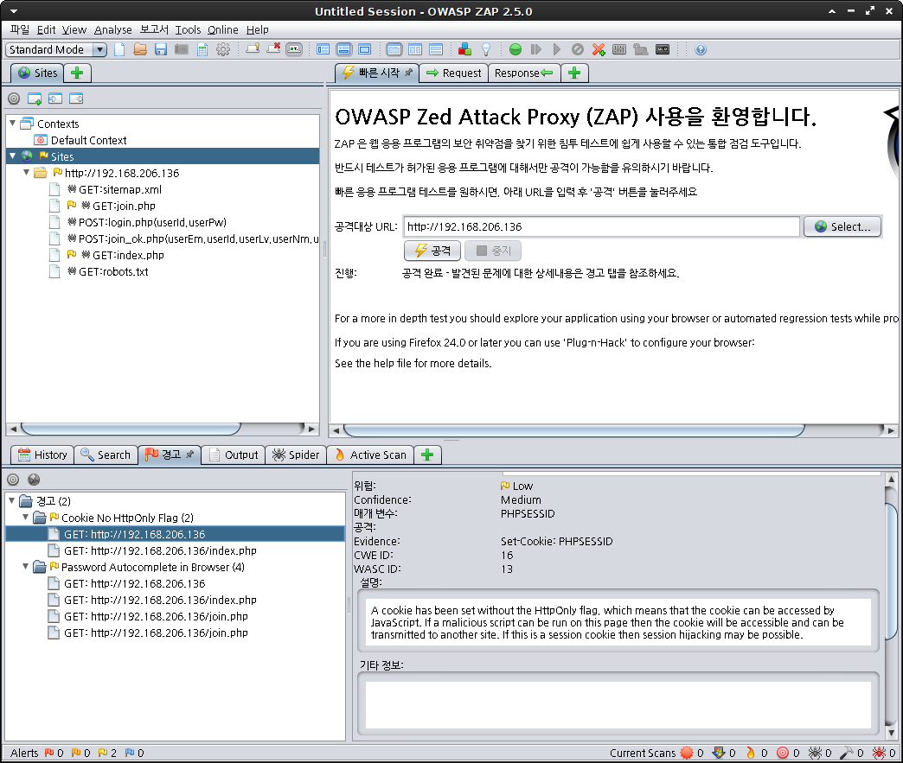Image resolution: width=903 pixels, height=763 pixels.
Task: Open the Standard Mode dropdown
Action: [x=56, y=49]
